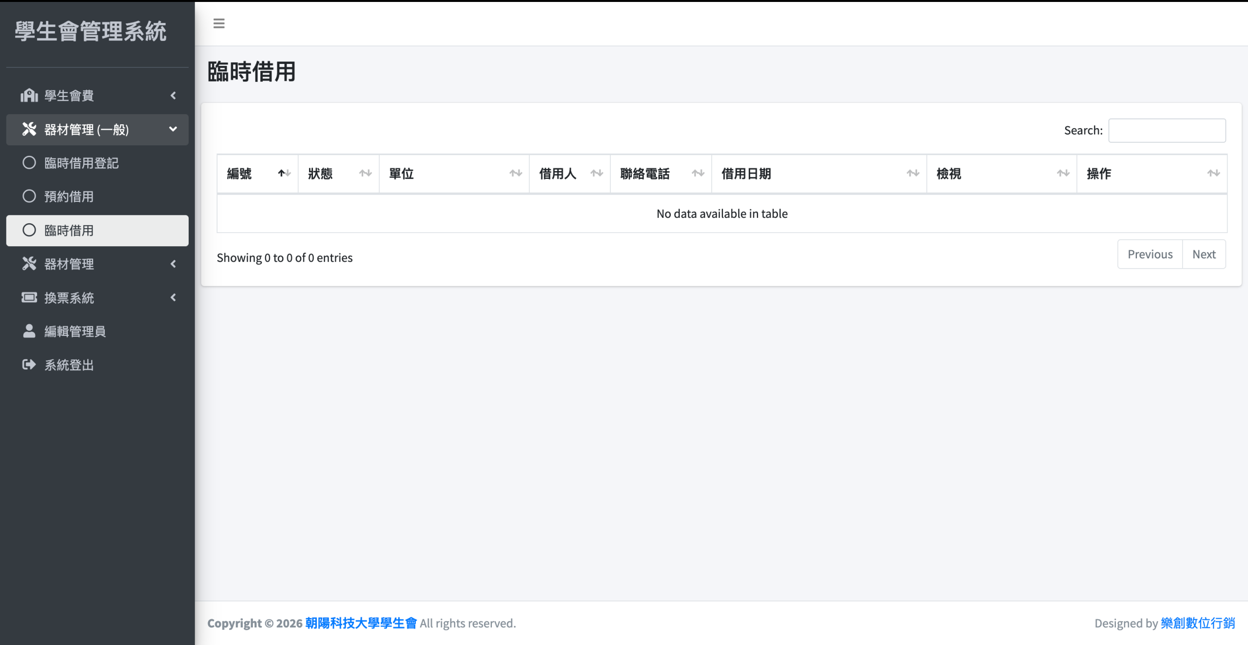The width and height of the screenshot is (1248, 645).
Task: Click the tools icon beside 器材管理 (一般)
Action: pyautogui.click(x=29, y=129)
